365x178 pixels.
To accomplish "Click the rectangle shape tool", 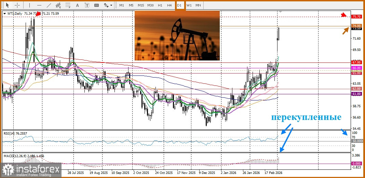I will click(96, 5).
